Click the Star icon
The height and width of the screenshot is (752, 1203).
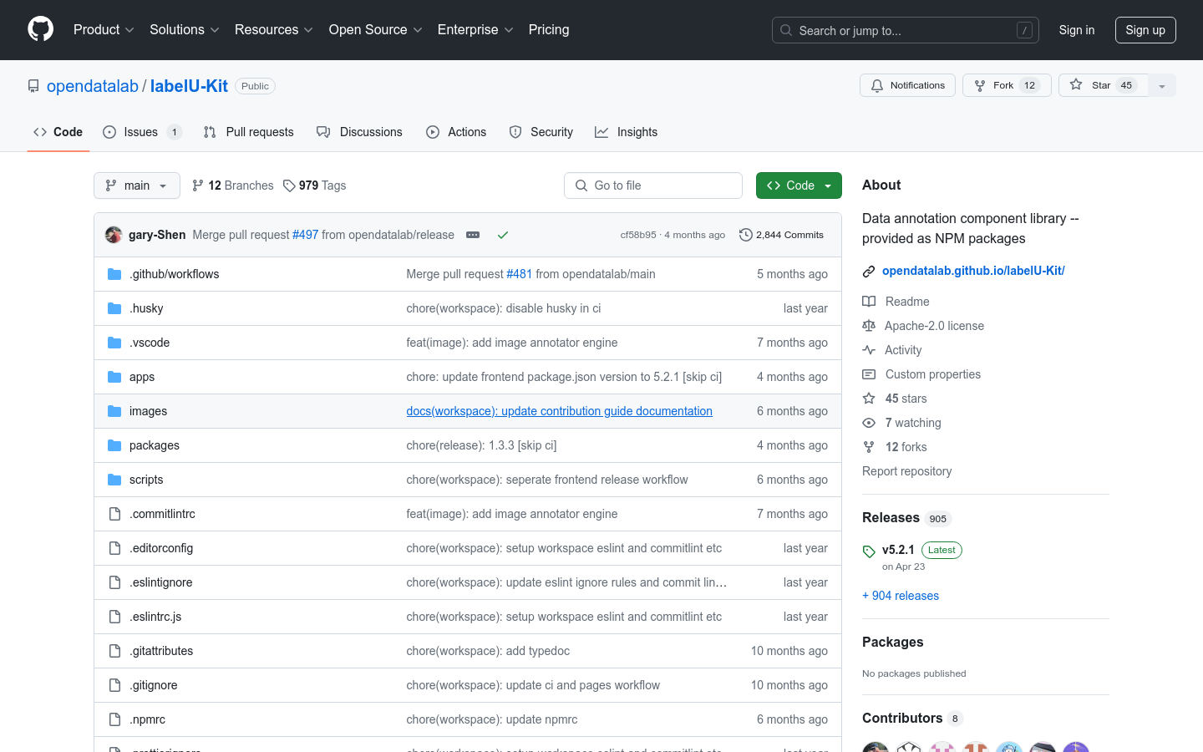pyautogui.click(x=1076, y=85)
